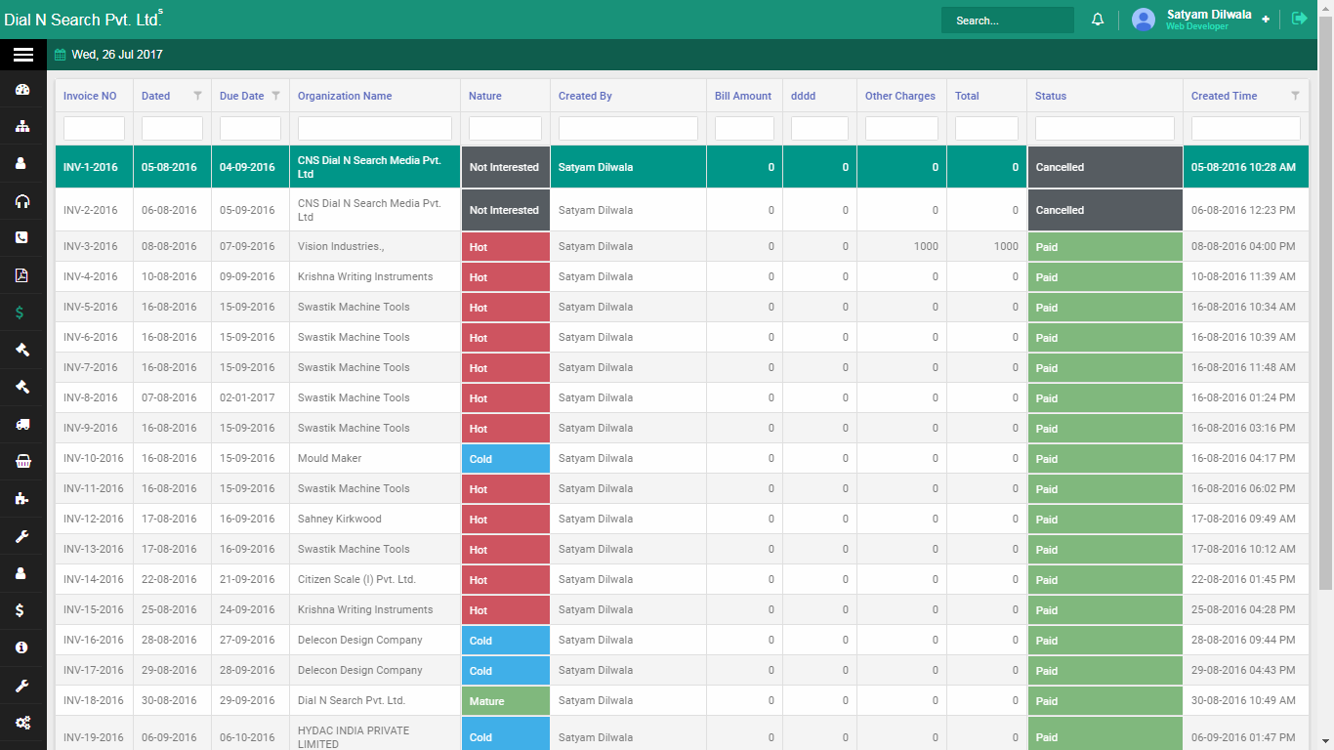
Task: Open the Due Date column filter icon
Action: (x=275, y=96)
